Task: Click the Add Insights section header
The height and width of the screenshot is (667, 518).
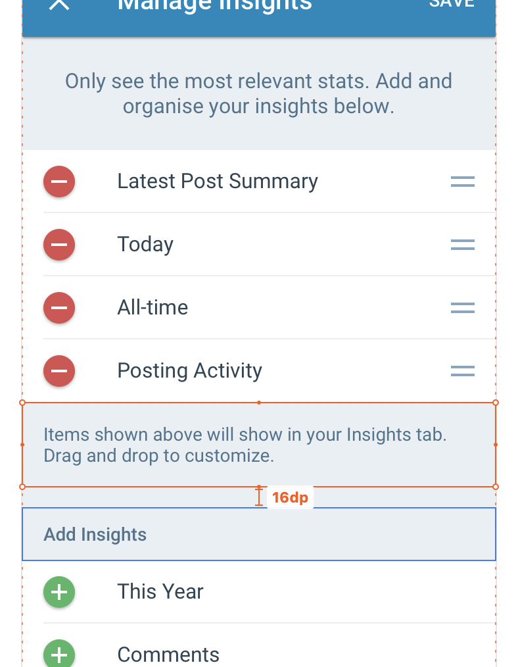Action: 259,534
